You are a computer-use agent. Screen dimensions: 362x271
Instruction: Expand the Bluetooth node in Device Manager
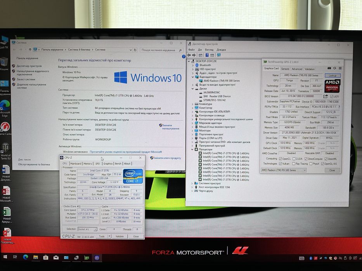pos(193,65)
